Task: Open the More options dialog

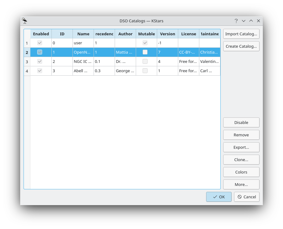Action: pos(241,184)
